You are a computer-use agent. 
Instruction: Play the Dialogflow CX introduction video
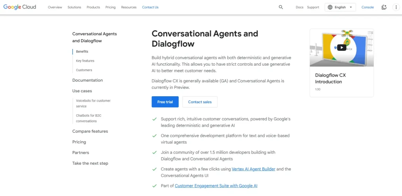tap(342, 47)
